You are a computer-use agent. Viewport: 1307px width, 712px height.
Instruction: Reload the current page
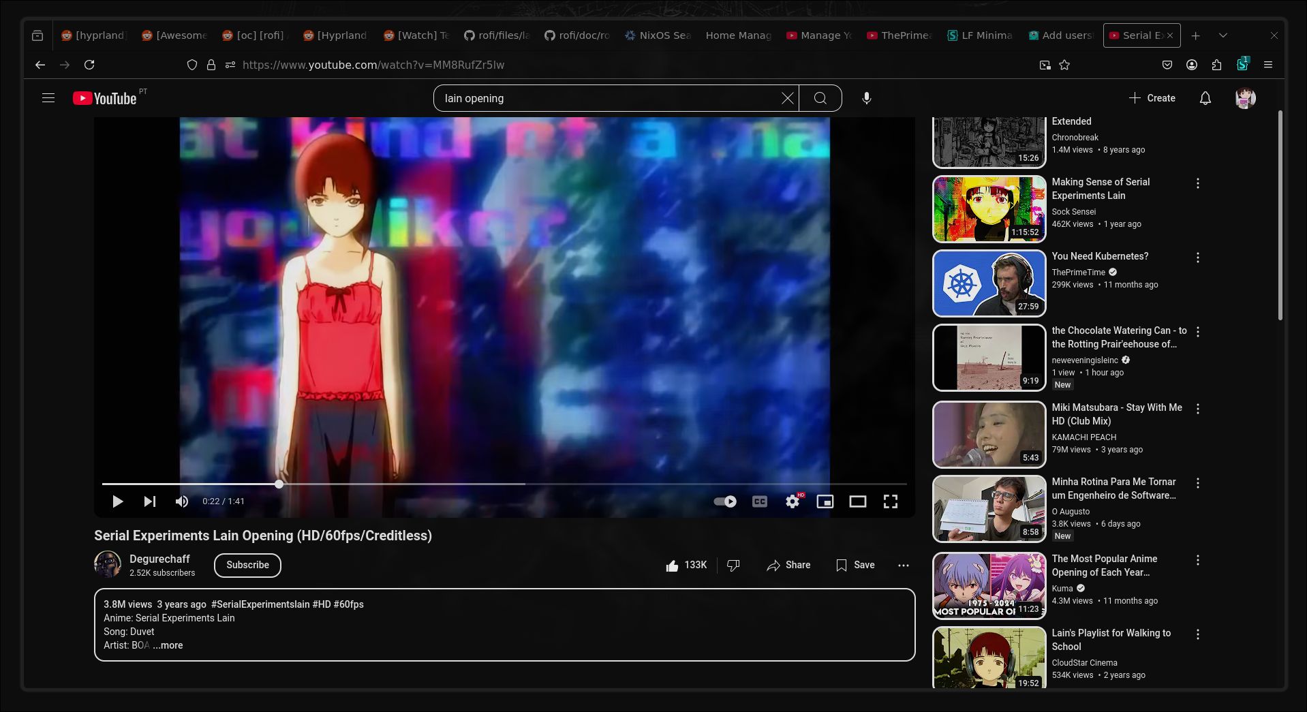pyautogui.click(x=89, y=65)
